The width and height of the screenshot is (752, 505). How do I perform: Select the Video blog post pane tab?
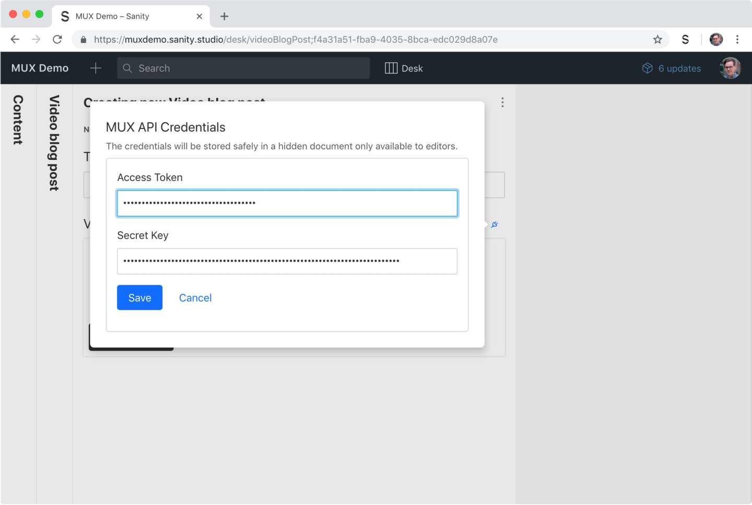click(54, 142)
